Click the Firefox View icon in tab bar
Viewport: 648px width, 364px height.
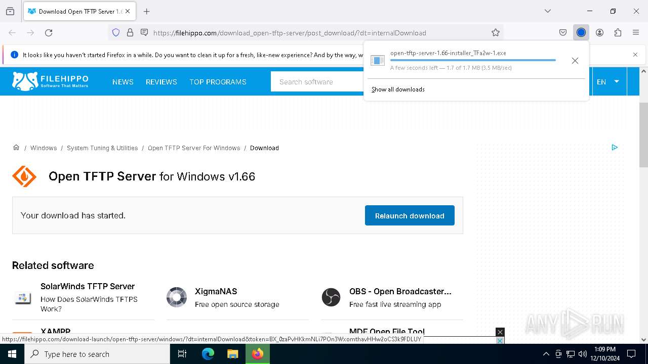(10, 11)
